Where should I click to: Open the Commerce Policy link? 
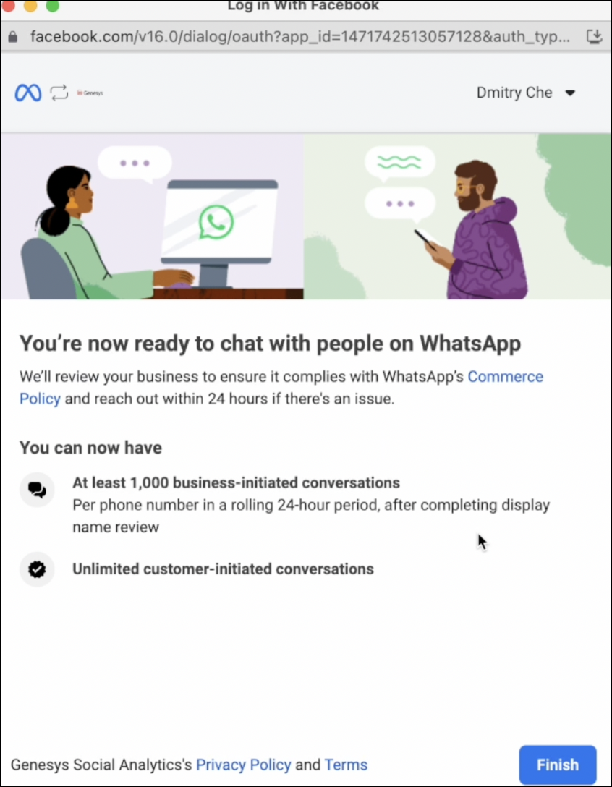[x=505, y=377]
